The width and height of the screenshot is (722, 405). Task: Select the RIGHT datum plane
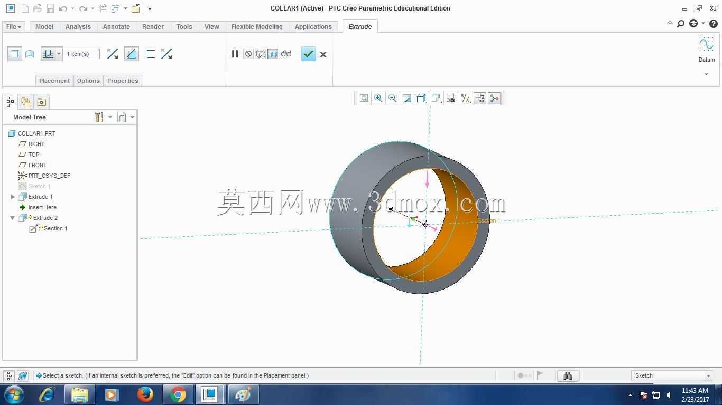[32, 144]
